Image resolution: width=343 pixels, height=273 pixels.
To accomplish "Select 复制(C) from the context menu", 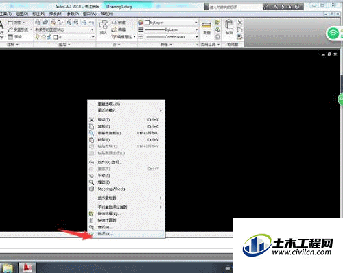I will (x=126, y=126).
